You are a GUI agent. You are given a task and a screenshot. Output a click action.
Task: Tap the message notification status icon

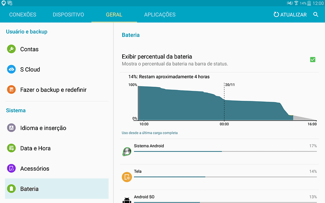[x=10, y=3]
